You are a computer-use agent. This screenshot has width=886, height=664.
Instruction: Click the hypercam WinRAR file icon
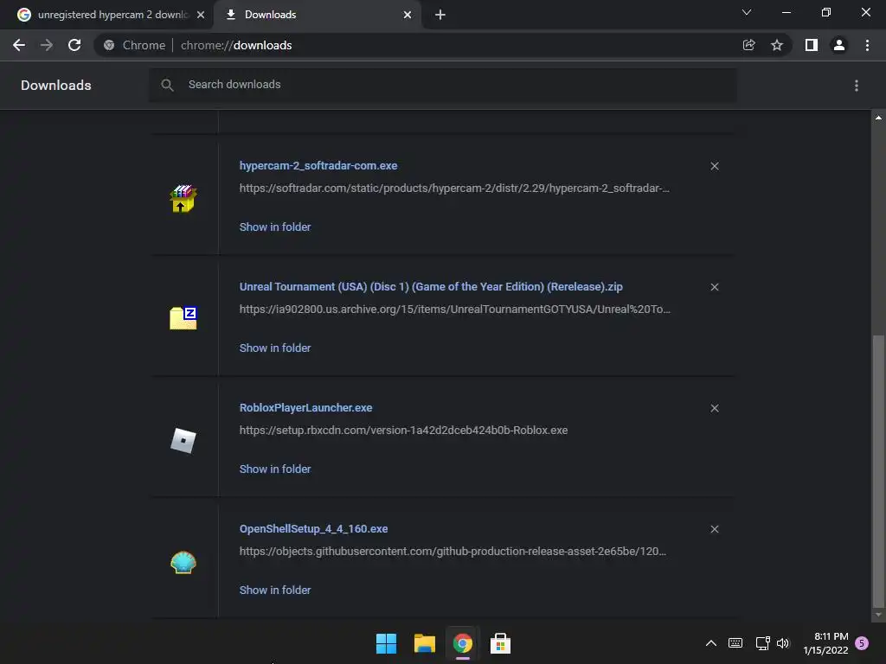click(183, 199)
